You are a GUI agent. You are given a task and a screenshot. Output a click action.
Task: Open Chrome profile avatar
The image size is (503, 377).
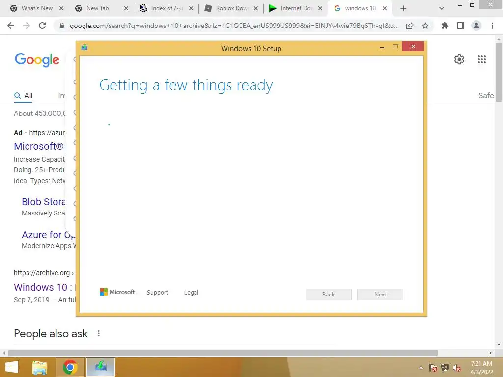pos(476,26)
